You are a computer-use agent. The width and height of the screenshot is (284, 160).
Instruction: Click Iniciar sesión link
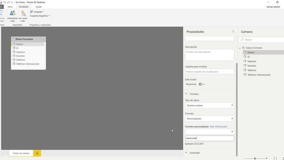click(x=273, y=7)
